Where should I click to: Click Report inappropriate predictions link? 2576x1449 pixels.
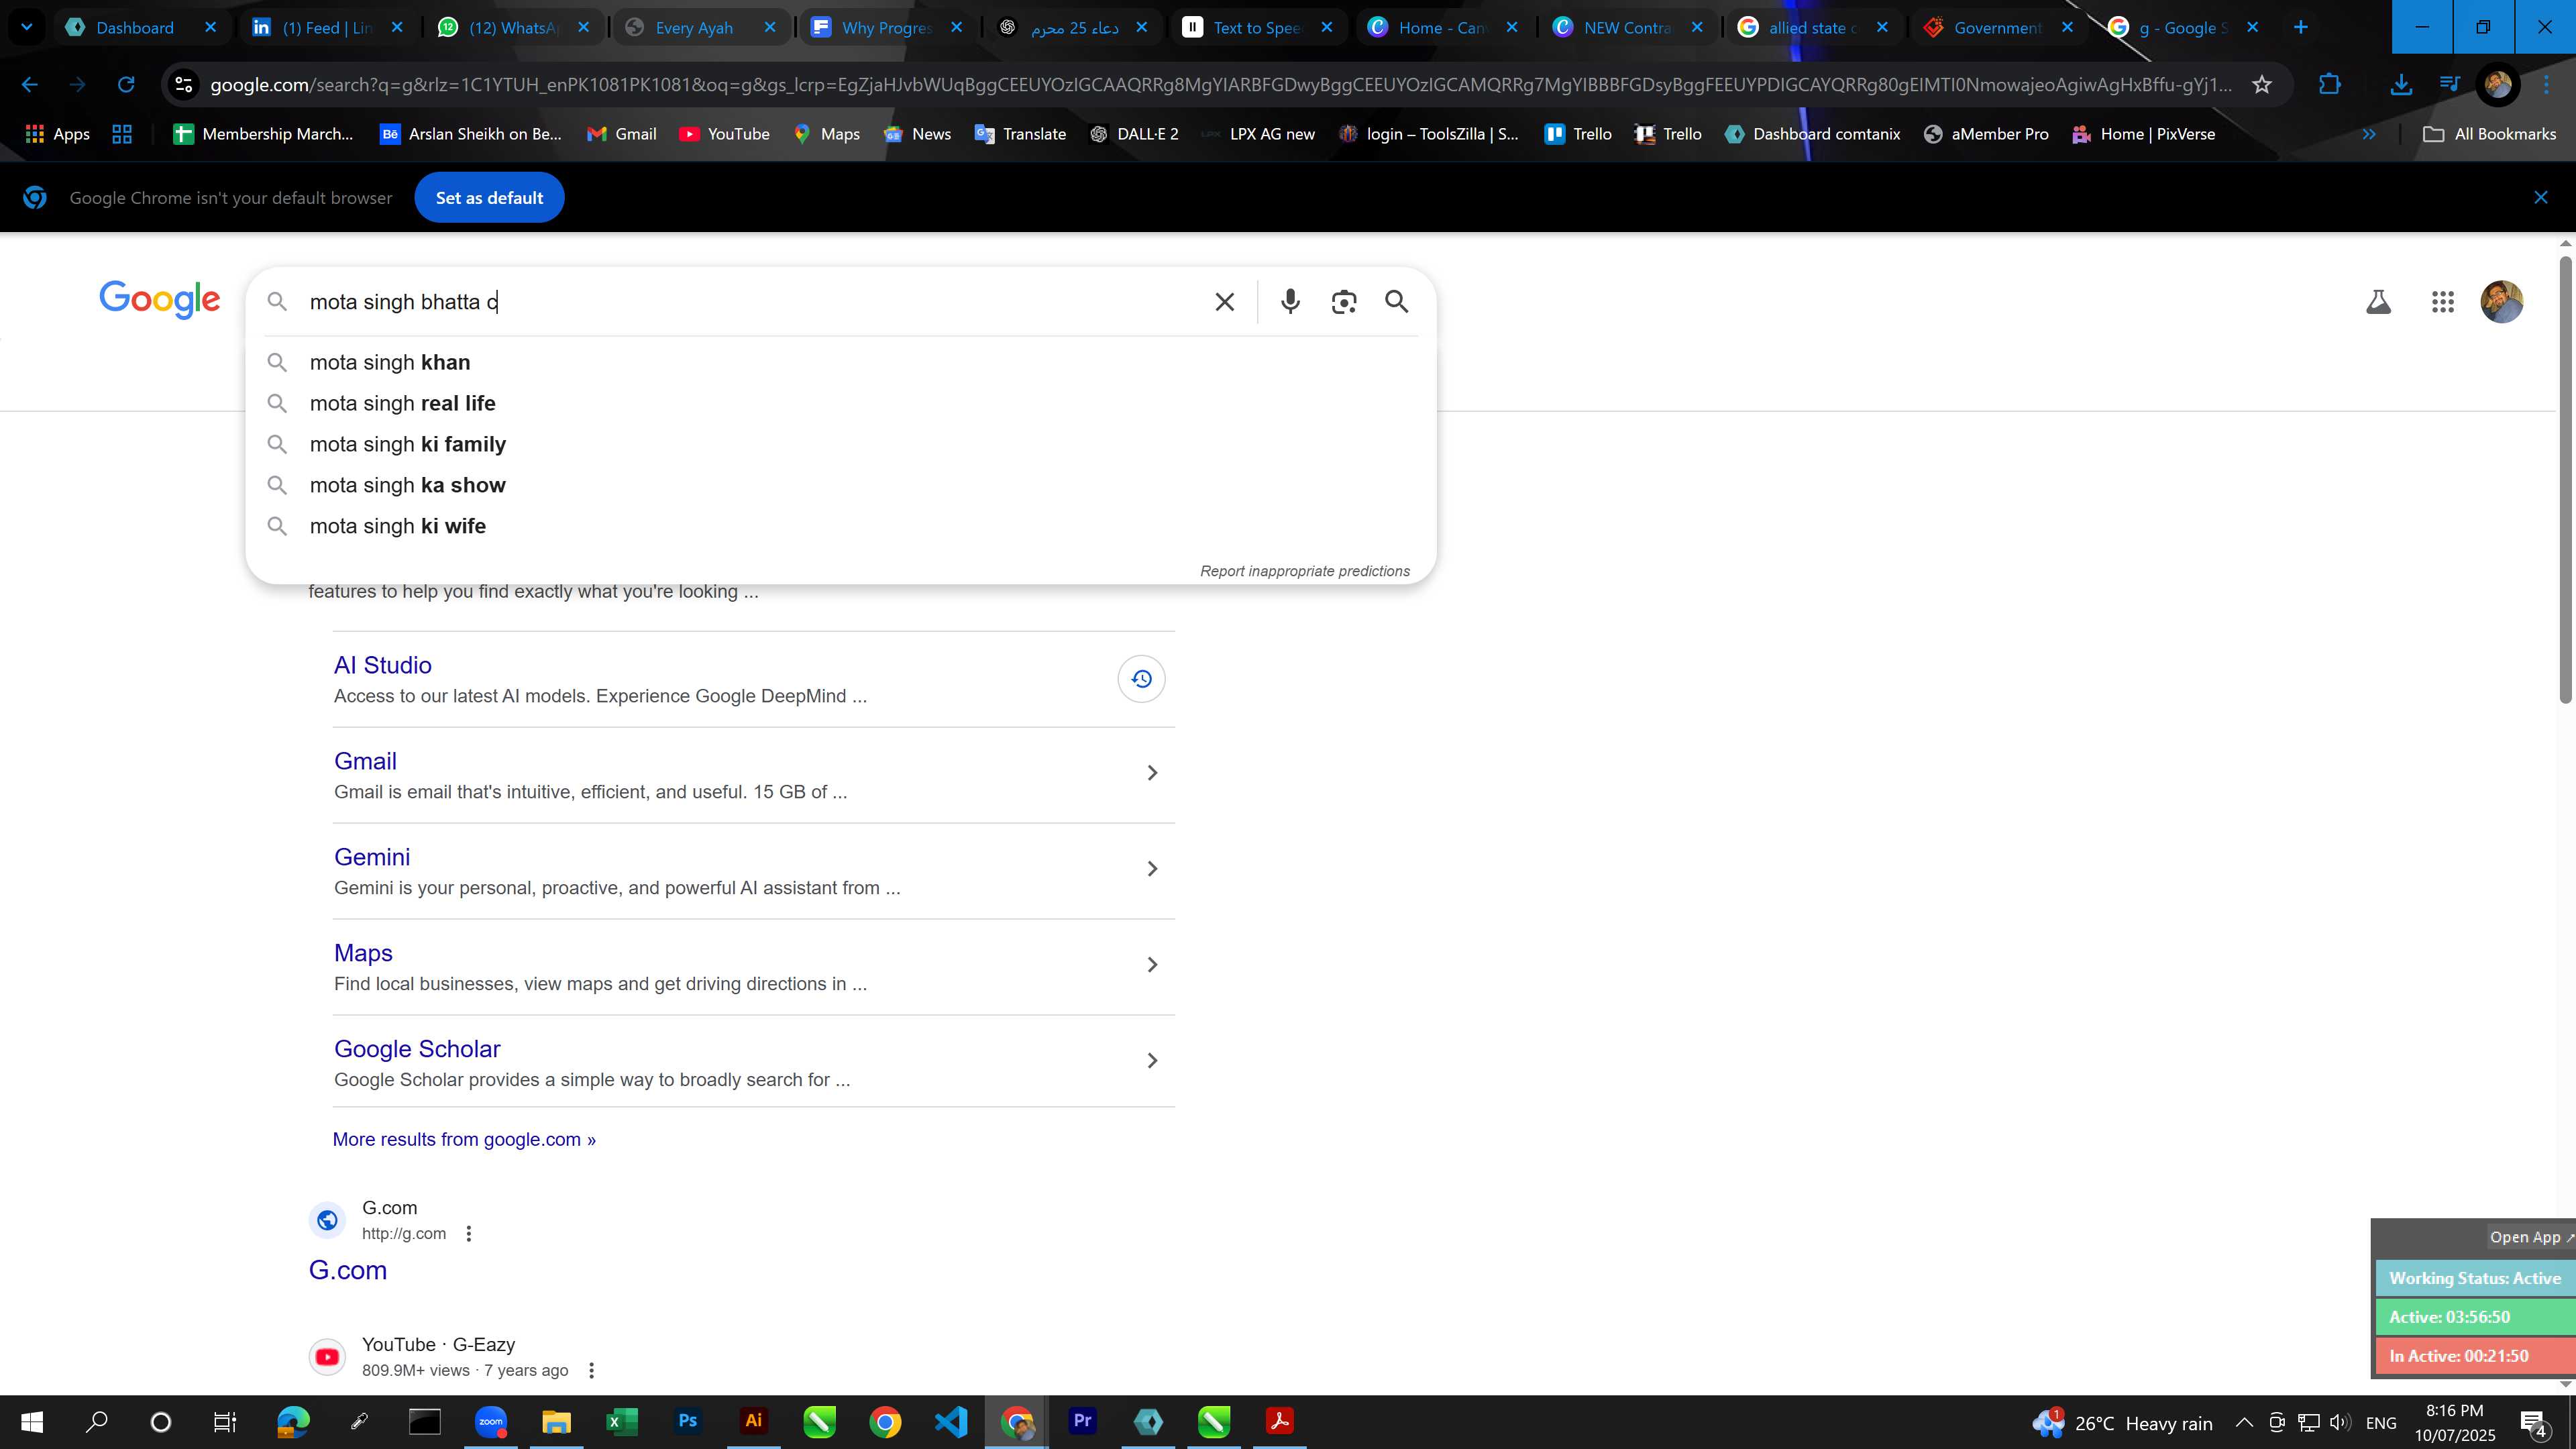tap(1305, 571)
